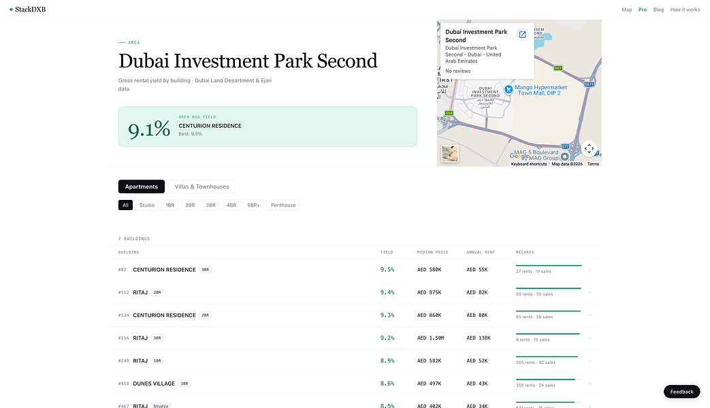Open Centurion Residence 1BR row arrow
Viewport: 710px width, 408px height.
(x=589, y=269)
